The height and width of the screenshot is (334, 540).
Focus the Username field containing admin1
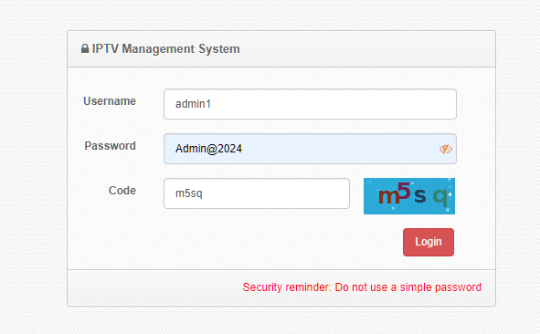point(310,104)
